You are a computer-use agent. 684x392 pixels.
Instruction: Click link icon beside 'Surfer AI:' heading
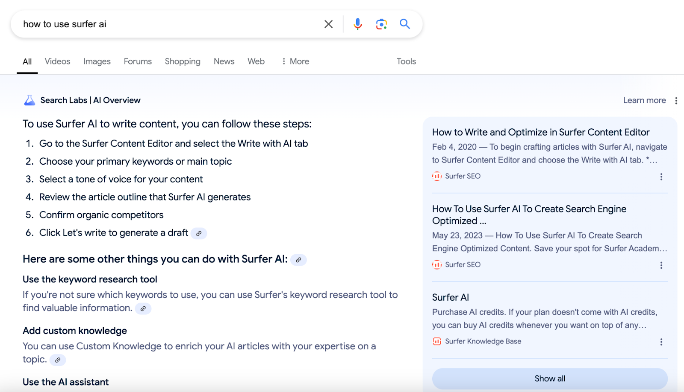pyautogui.click(x=298, y=260)
